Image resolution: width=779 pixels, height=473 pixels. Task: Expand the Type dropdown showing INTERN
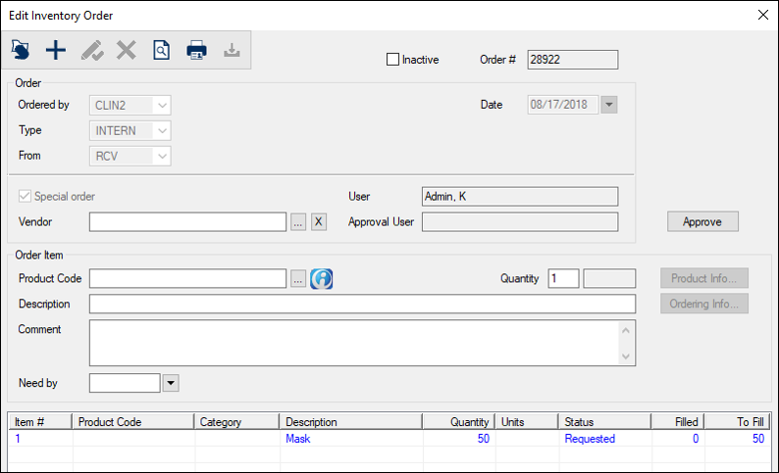click(162, 130)
